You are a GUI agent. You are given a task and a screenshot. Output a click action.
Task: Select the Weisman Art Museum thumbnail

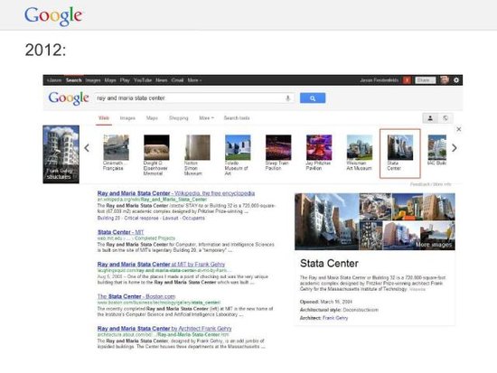click(x=360, y=153)
